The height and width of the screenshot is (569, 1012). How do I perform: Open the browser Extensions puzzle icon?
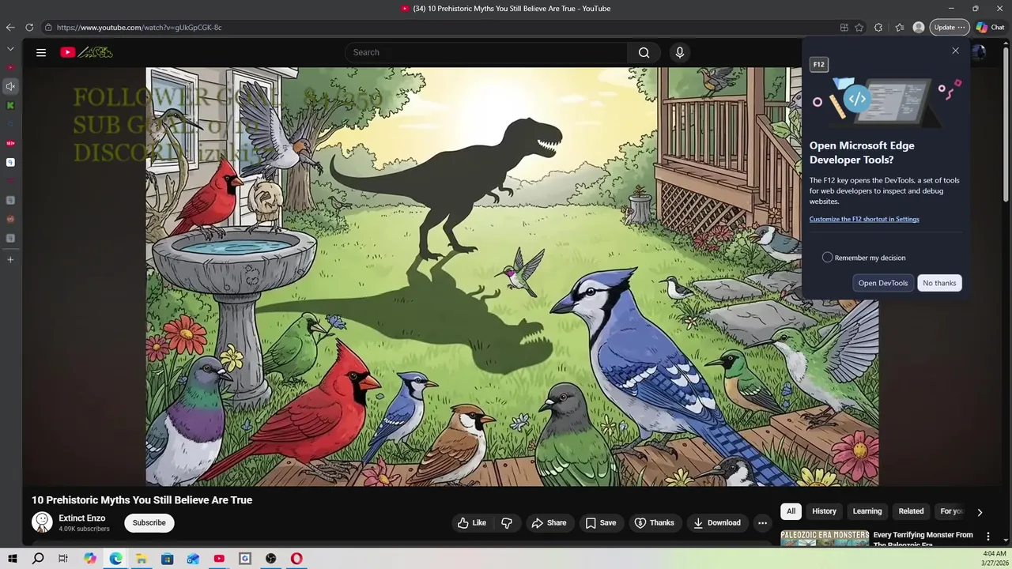(878, 27)
